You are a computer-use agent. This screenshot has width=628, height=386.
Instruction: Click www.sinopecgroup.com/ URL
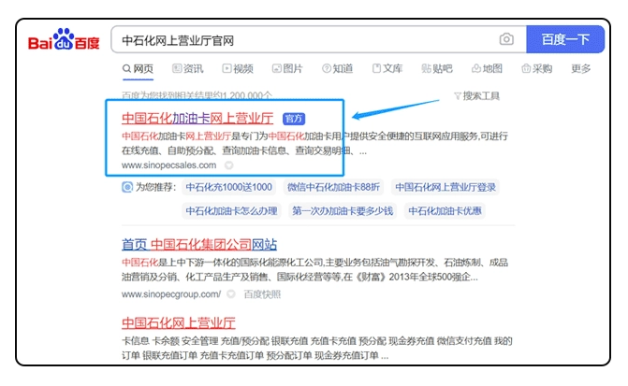click(x=171, y=294)
